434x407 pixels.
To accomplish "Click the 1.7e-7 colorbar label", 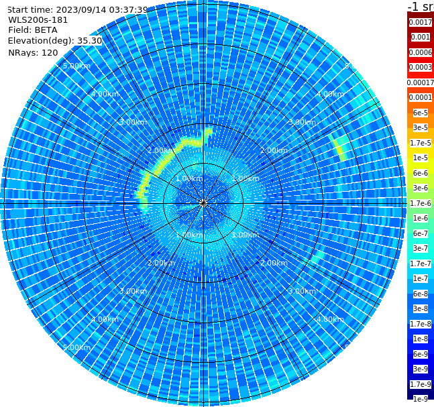I will 421,264.
